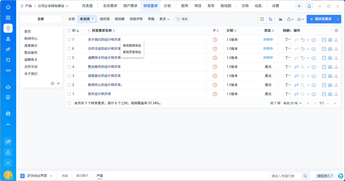The width and height of the screenshot is (345, 181).
Task: Open the notification bell icon
Action: point(309,6)
